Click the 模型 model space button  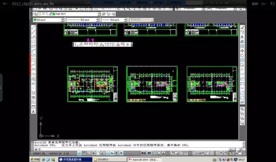coord(144,153)
